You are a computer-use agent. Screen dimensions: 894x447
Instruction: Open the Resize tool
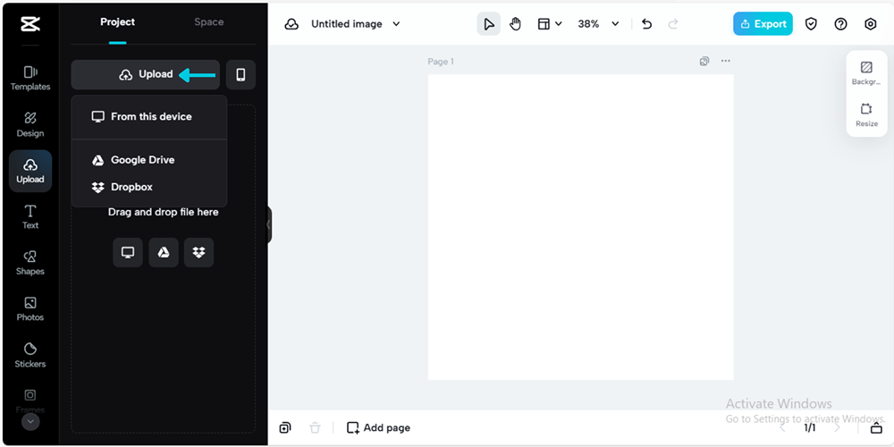tap(866, 114)
